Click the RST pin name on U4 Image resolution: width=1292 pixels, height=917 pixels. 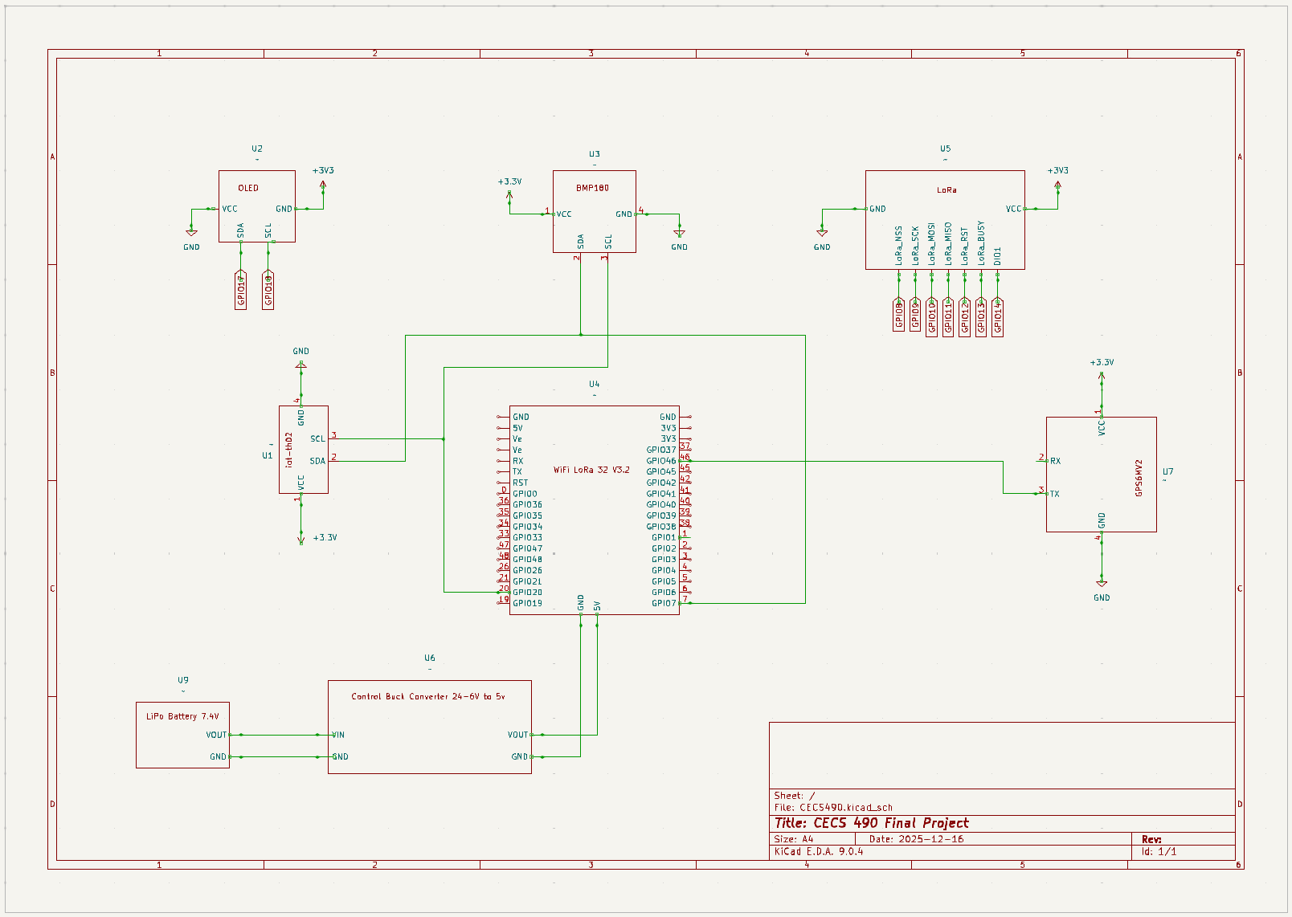point(521,483)
